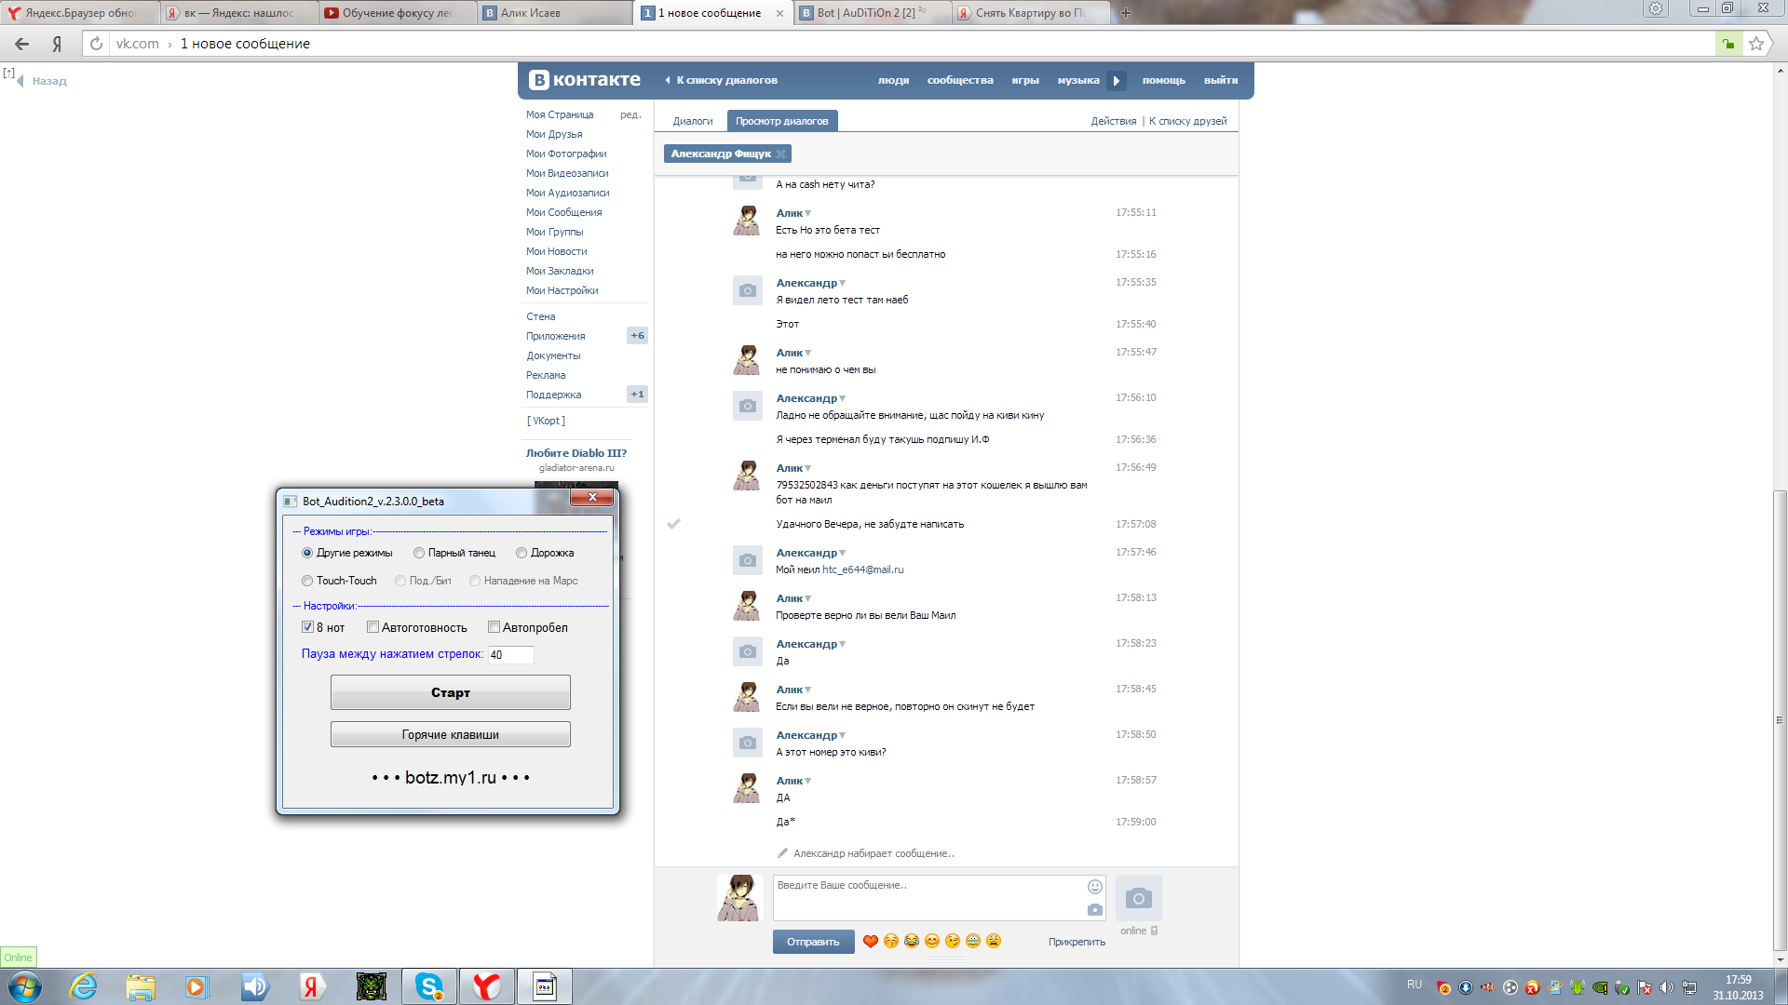Expand dropdown arrow next to Александр at 17:55:35
Image resolution: width=1788 pixels, height=1005 pixels.
843,284
